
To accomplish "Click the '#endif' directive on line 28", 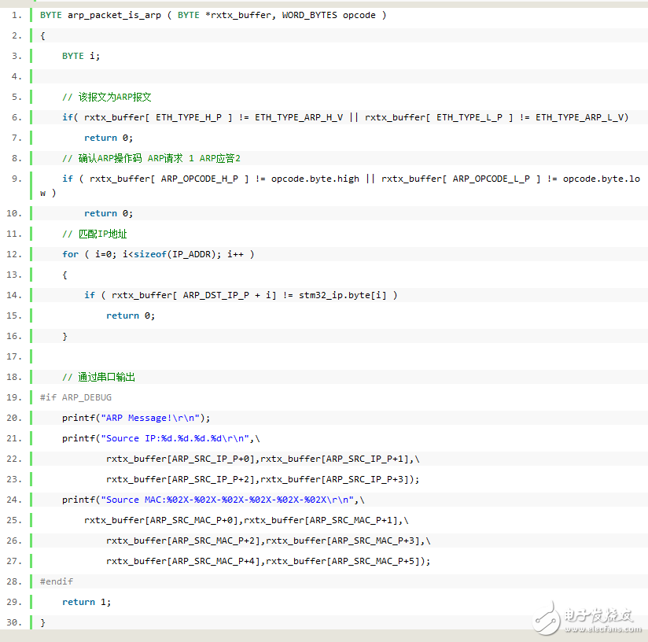I will pyautogui.click(x=56, y=581).
